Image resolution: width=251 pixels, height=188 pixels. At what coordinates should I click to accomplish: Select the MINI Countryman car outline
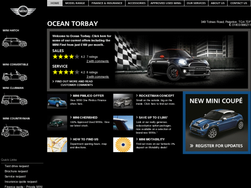(15, 131)
